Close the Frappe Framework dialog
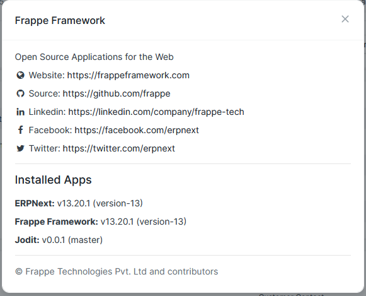This screenshot has height=296, width=366. 345,19
